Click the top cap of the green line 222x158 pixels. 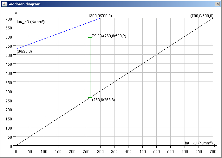pyautogui.click(x=90, y=37)
